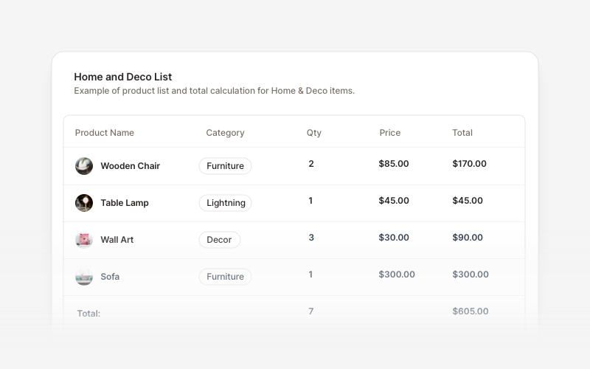The width and height of the screenshot is (590, 369).
Task: Select the Furniture tag for Wooden Chair
Action: tap(225, 166)
